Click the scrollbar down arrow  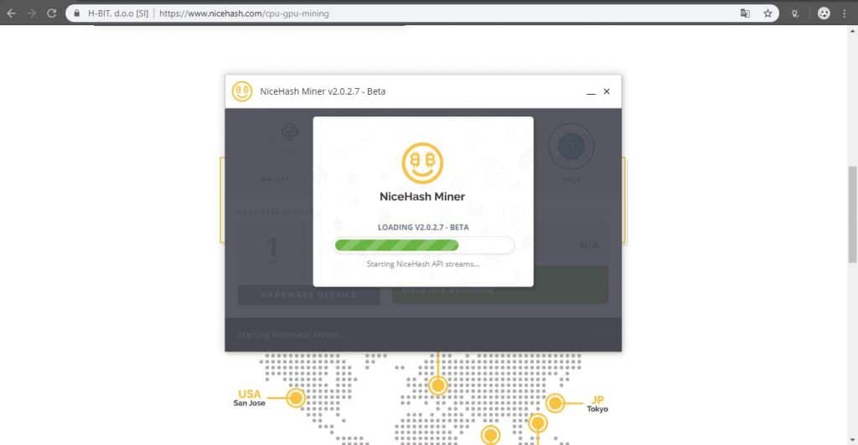click(852, 439)
